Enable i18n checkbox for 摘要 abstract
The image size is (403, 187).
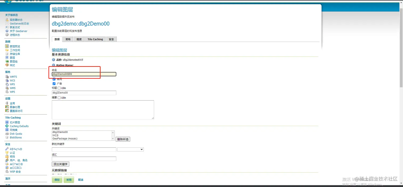click(59, 98)
